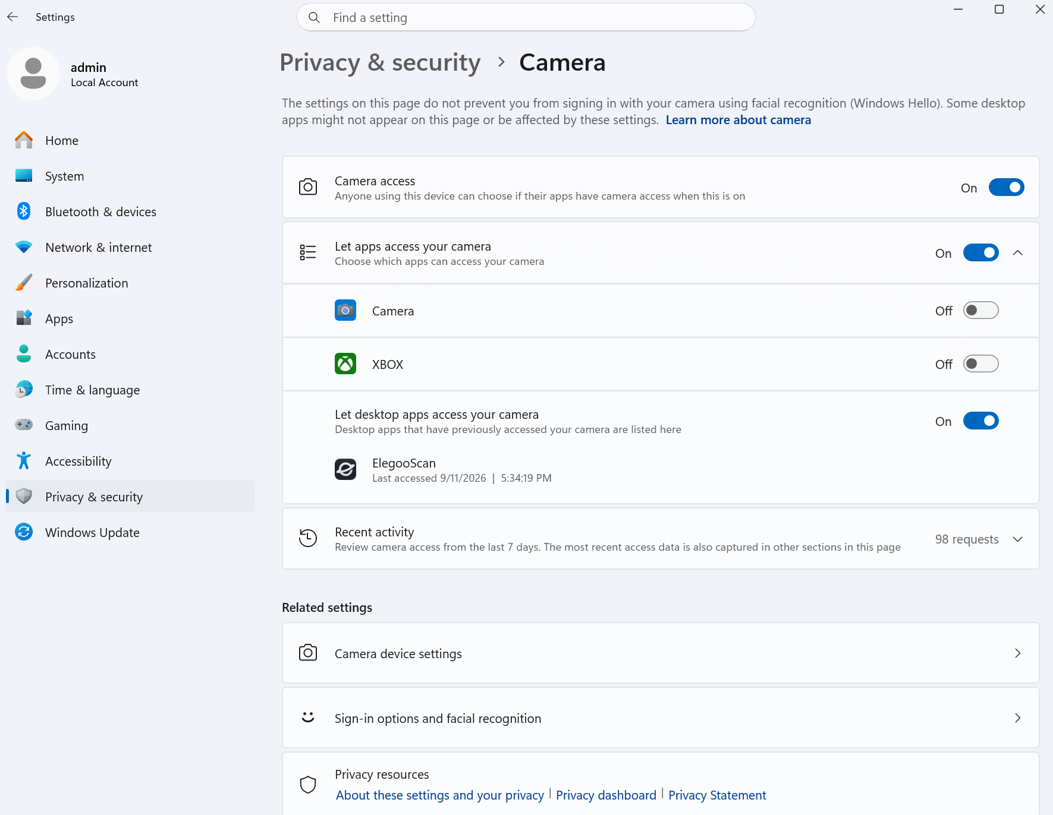The image size is (1053, 815).
Task: Click the Camera device settings camera icon
Action: (308, 653)
